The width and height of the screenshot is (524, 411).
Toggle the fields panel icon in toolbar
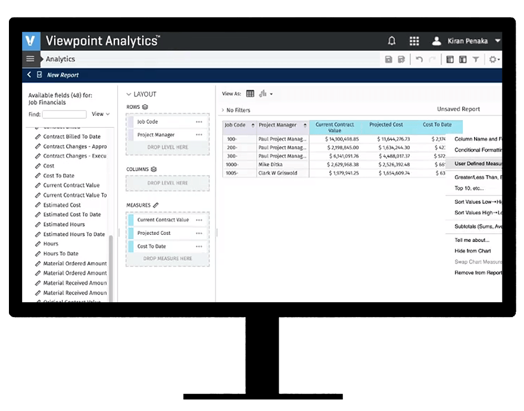coord(450,59)
